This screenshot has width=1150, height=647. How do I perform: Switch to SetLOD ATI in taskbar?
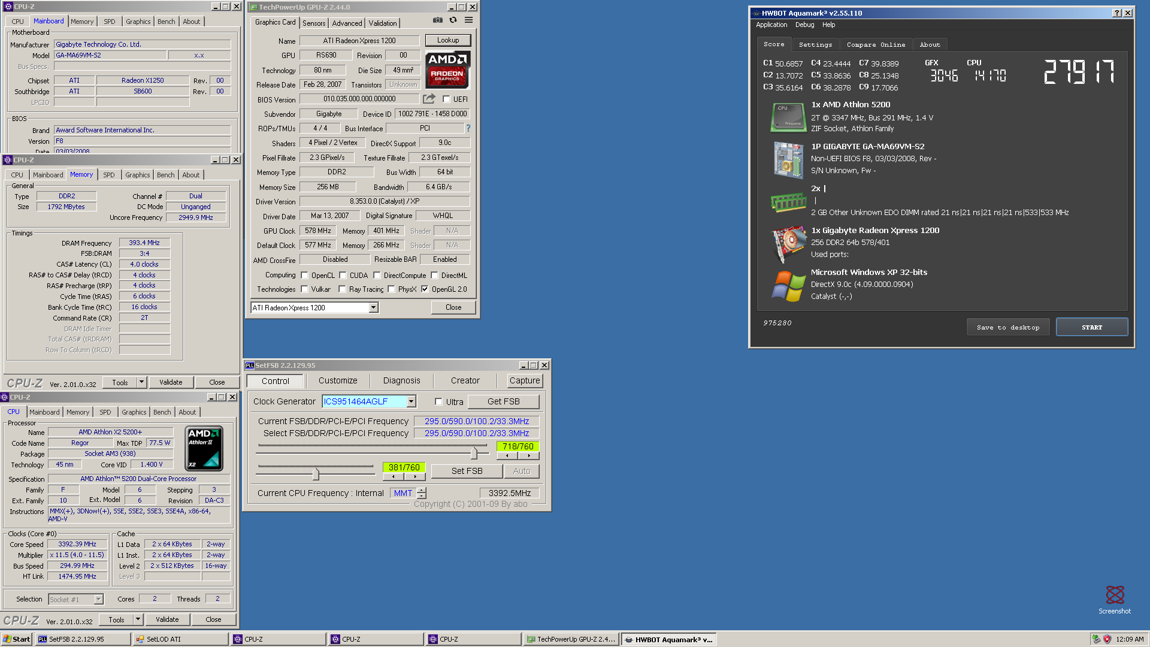[x=180, y=639]
